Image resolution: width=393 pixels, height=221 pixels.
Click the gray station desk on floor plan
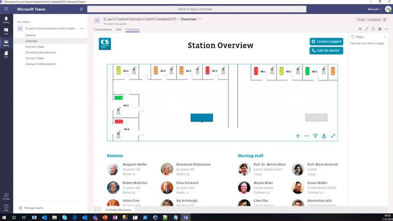[316, 117]
